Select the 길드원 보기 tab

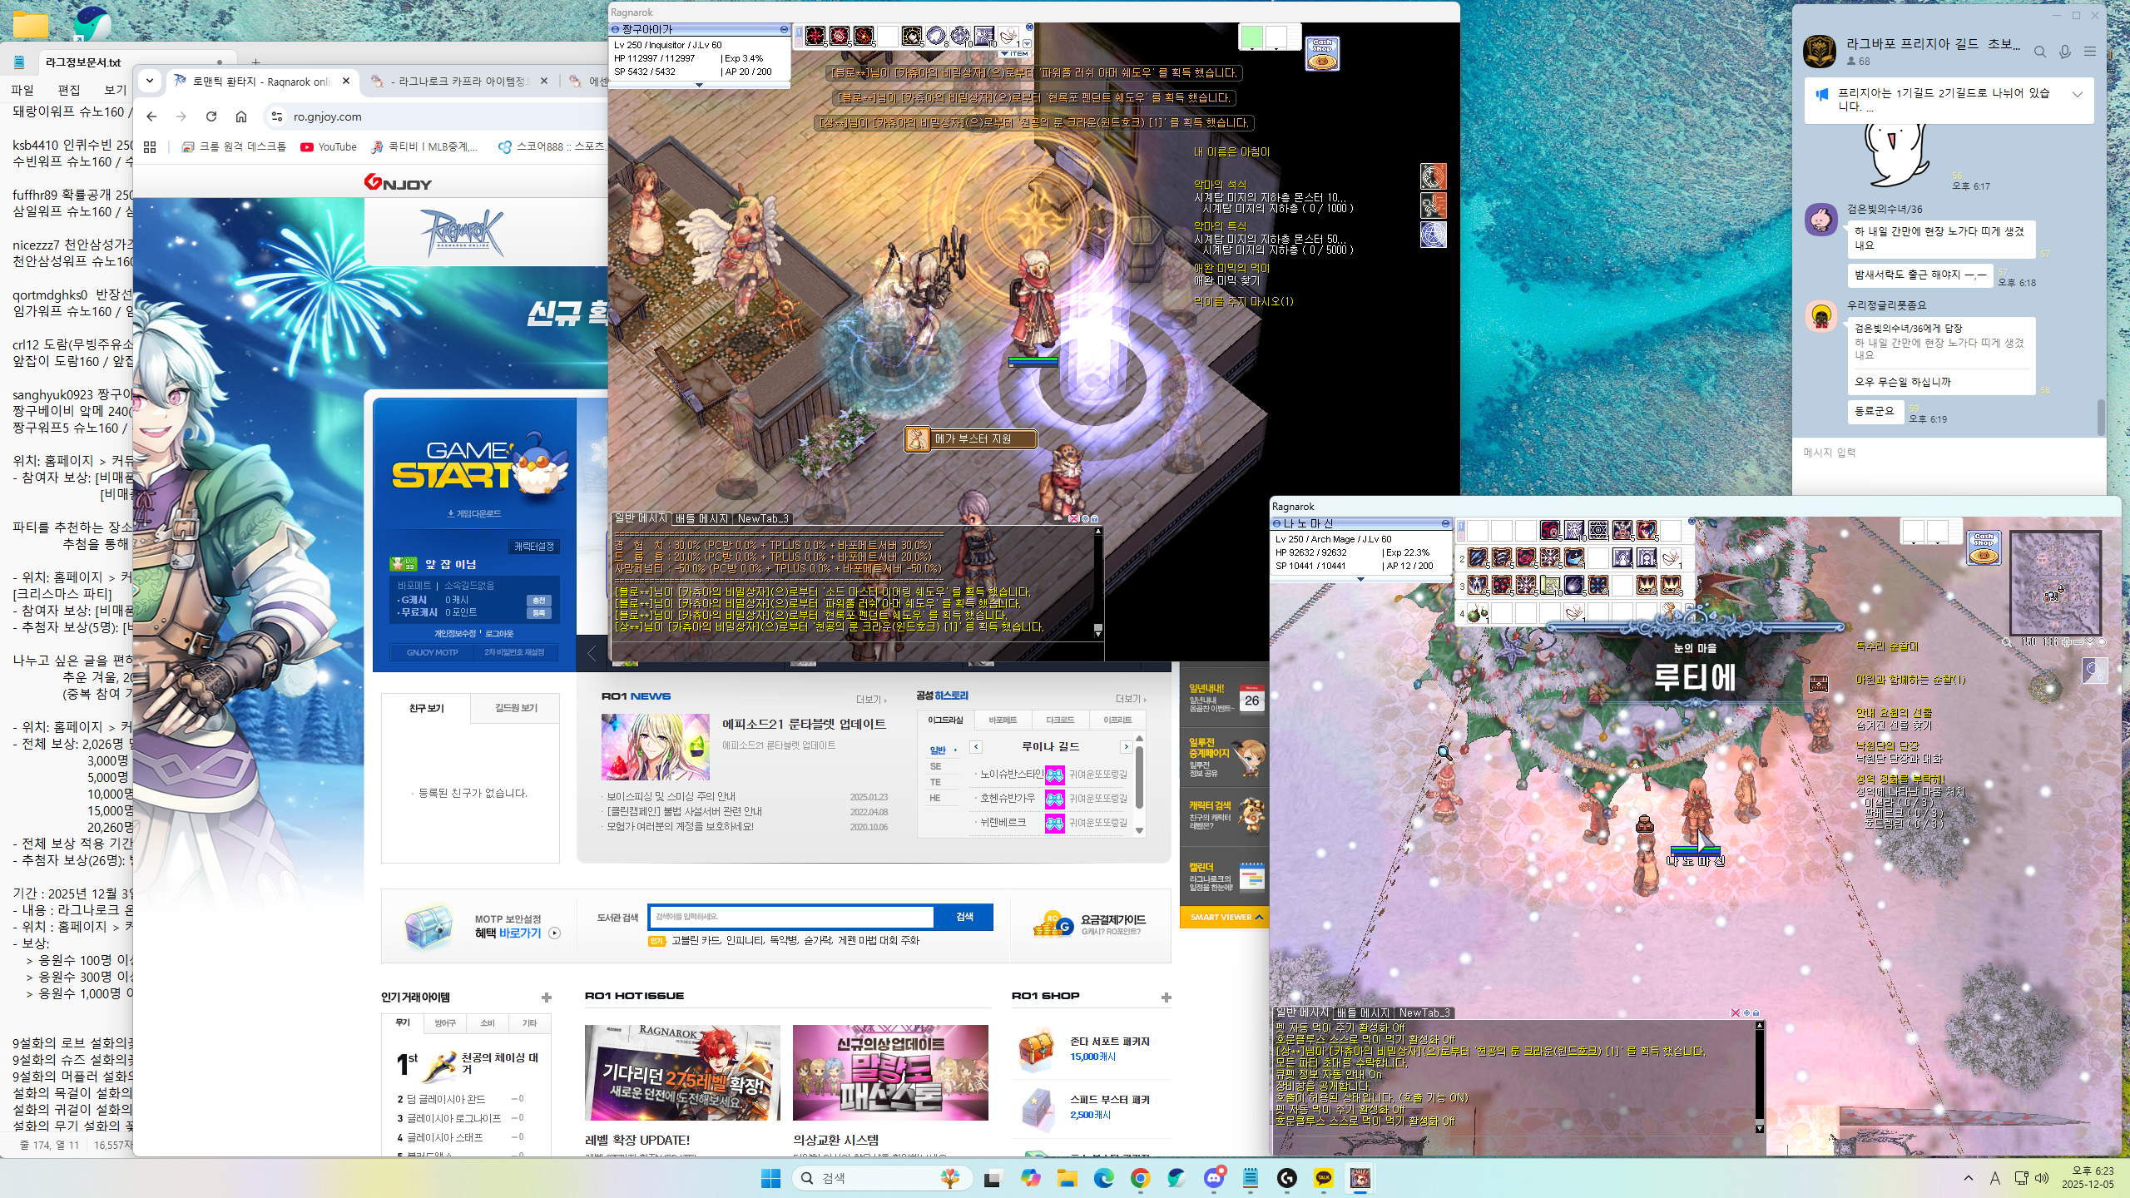(x=516, y=708)
